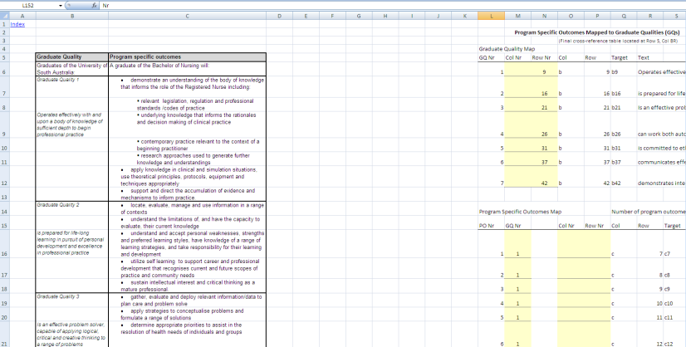Click the 'GQ Nr' cell in row 5

[x=491, y=57]
